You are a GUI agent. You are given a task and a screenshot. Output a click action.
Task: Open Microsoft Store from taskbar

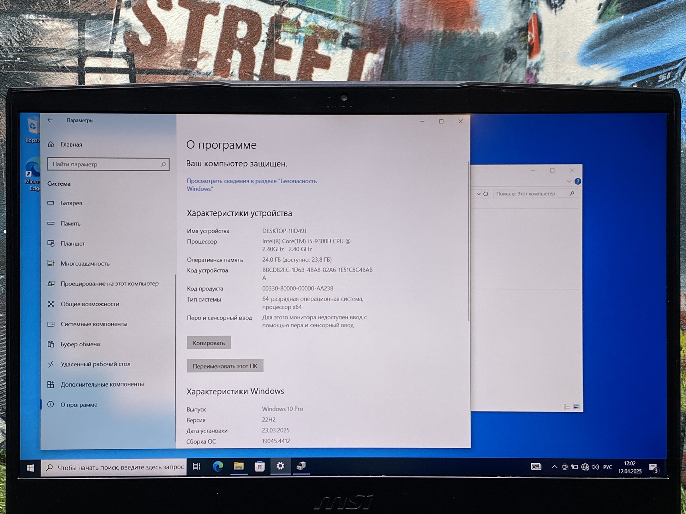tap(259, 466)
